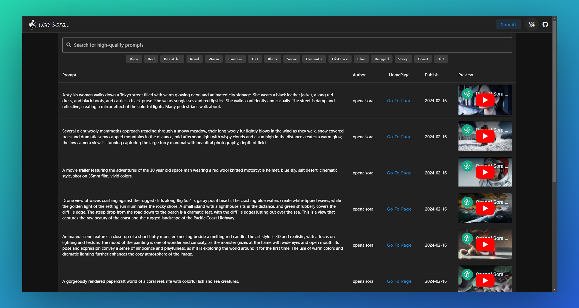Click the Use Sora logo icon

(32, 24)
